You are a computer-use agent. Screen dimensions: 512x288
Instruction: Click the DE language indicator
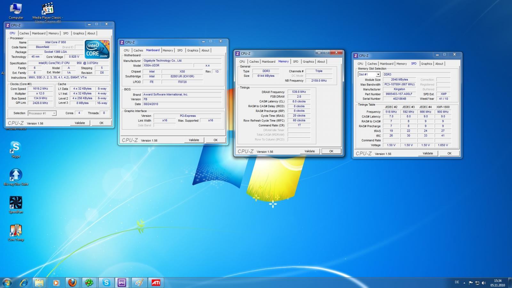tap(457, 282)
